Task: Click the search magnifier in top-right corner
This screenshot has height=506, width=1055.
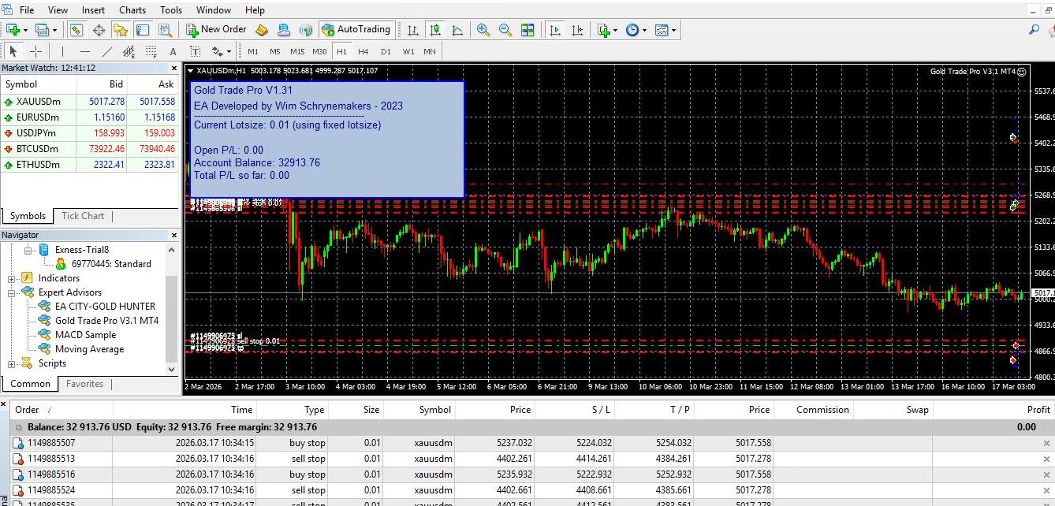Action: coord(1034,30)
